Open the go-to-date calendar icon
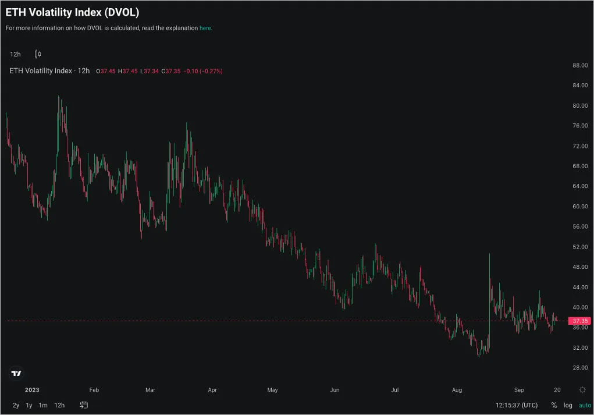Viewport: 594px width, 415px height. (x=84, y=405)
